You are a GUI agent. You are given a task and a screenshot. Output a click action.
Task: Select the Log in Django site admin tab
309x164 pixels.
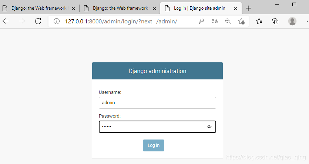point(201,8)
